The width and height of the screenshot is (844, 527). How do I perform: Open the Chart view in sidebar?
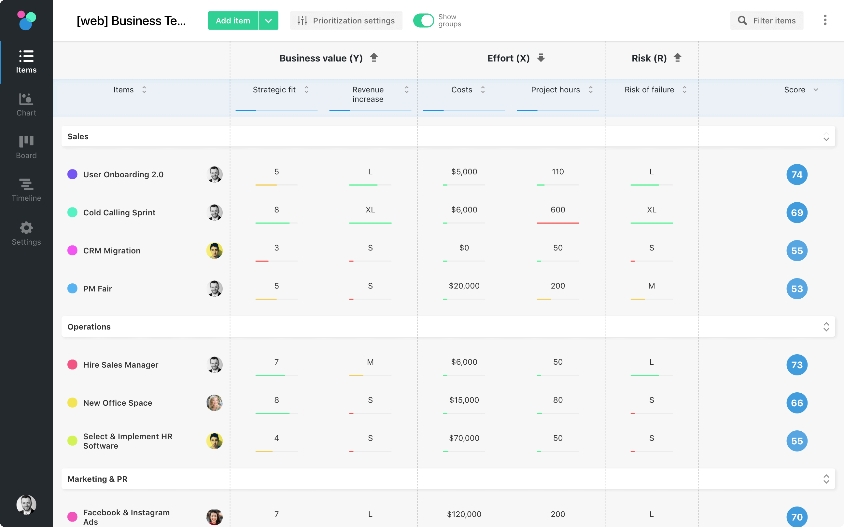(26, 104)
